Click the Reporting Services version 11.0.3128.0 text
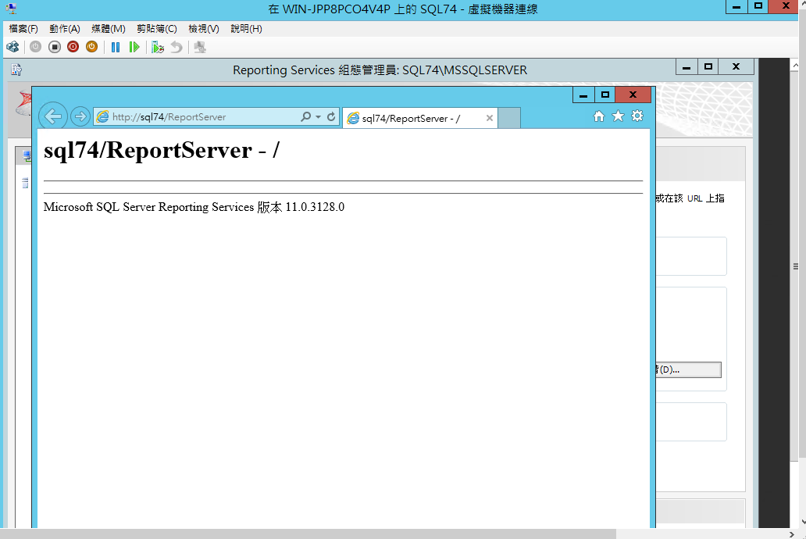 point(194,207)
